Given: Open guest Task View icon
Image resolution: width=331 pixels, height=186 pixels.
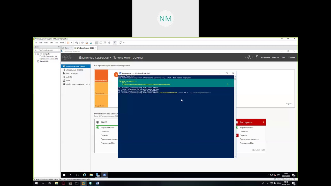Looking at the screenshot, I should coord(78,175).
